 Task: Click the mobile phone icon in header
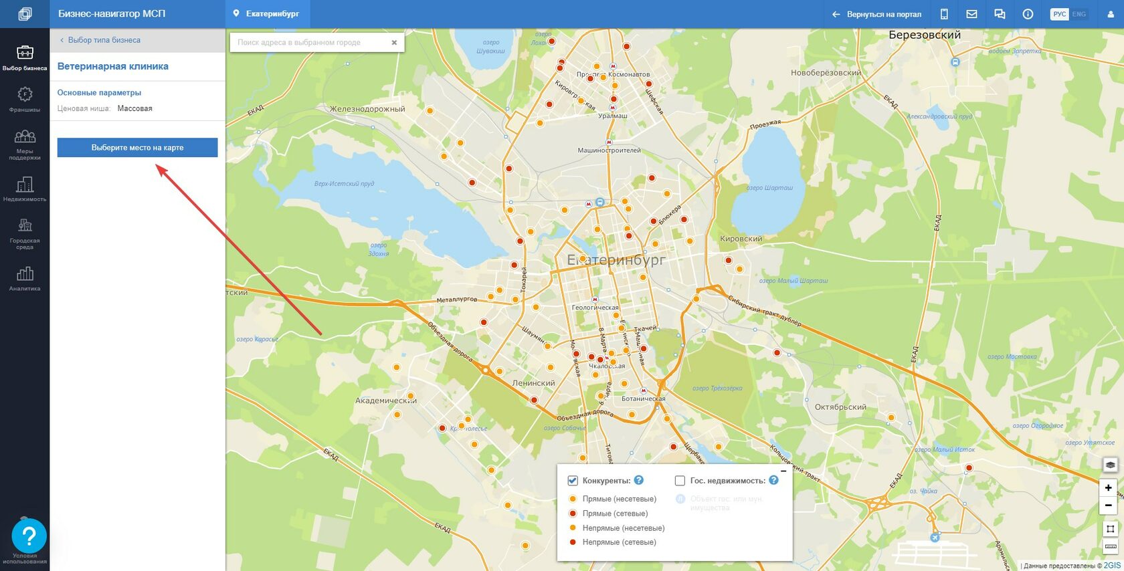[944, 14]
